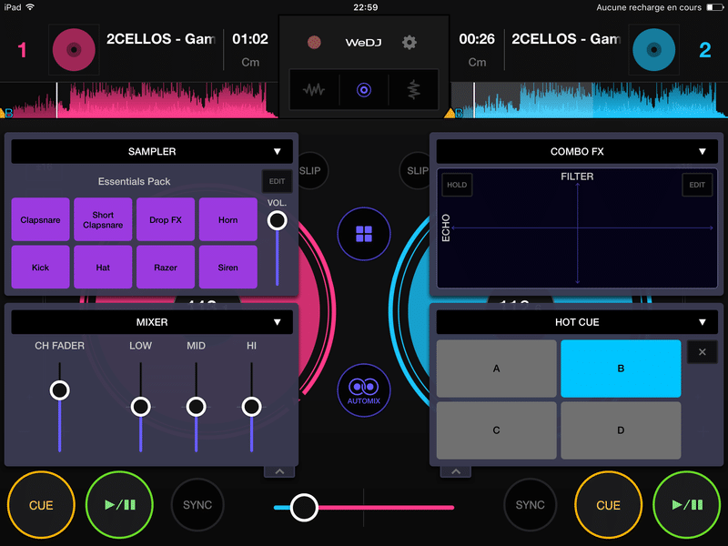The image size is (728, 546).
Task: Seek in the blue deck 2 waveform
Action: click(x=589, y=100)
